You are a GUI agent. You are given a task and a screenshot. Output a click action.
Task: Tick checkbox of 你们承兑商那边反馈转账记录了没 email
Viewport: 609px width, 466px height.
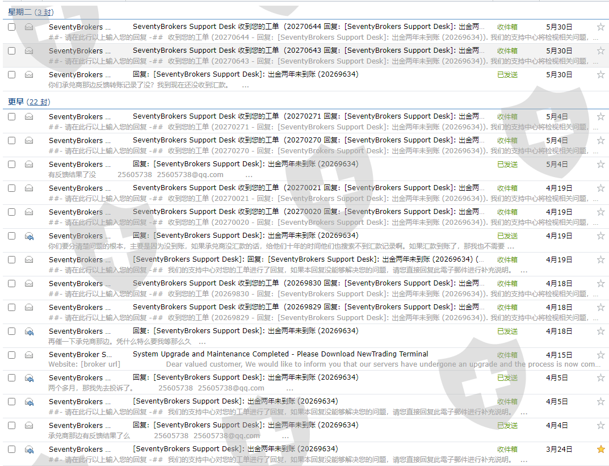click(x=12, y=74)
